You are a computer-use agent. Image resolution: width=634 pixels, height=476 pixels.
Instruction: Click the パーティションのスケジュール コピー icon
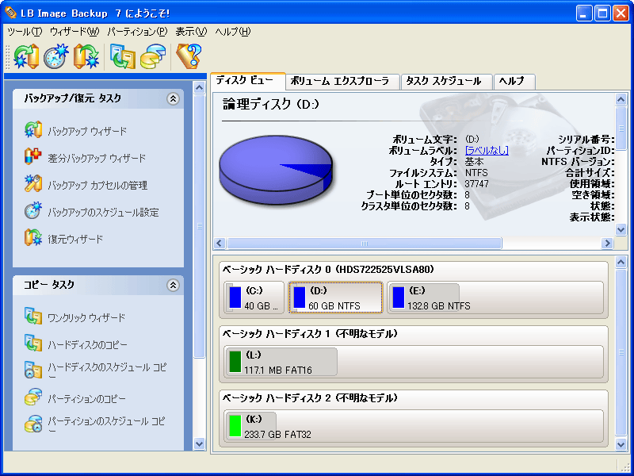[33, 424]
